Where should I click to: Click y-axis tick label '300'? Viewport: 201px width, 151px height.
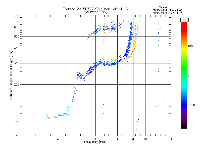click(17, 63)
